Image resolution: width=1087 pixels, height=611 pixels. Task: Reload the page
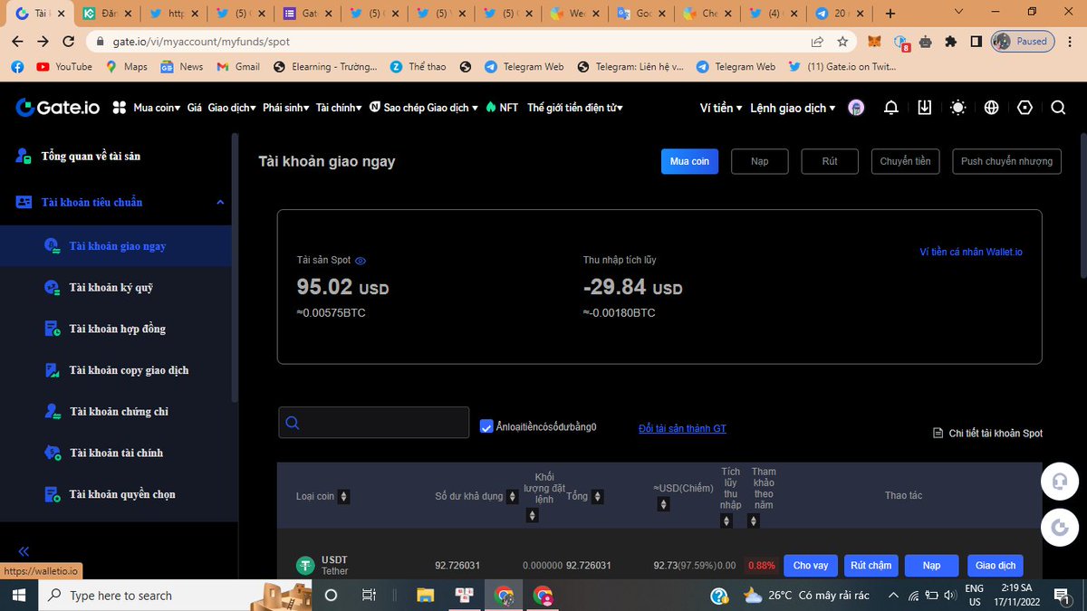[69, 42]
